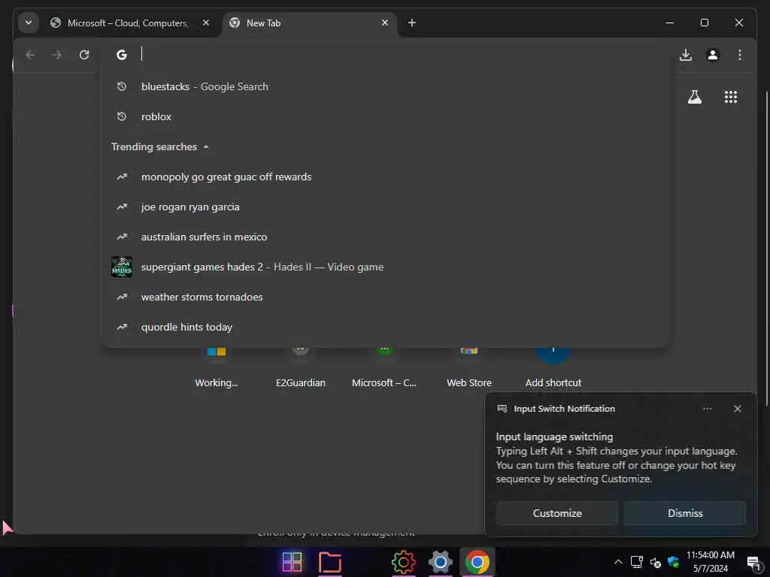The height and width of the screenshot is (577, 770).
Task: Open Chrome three-dot menu
Action: coord(740,54)
